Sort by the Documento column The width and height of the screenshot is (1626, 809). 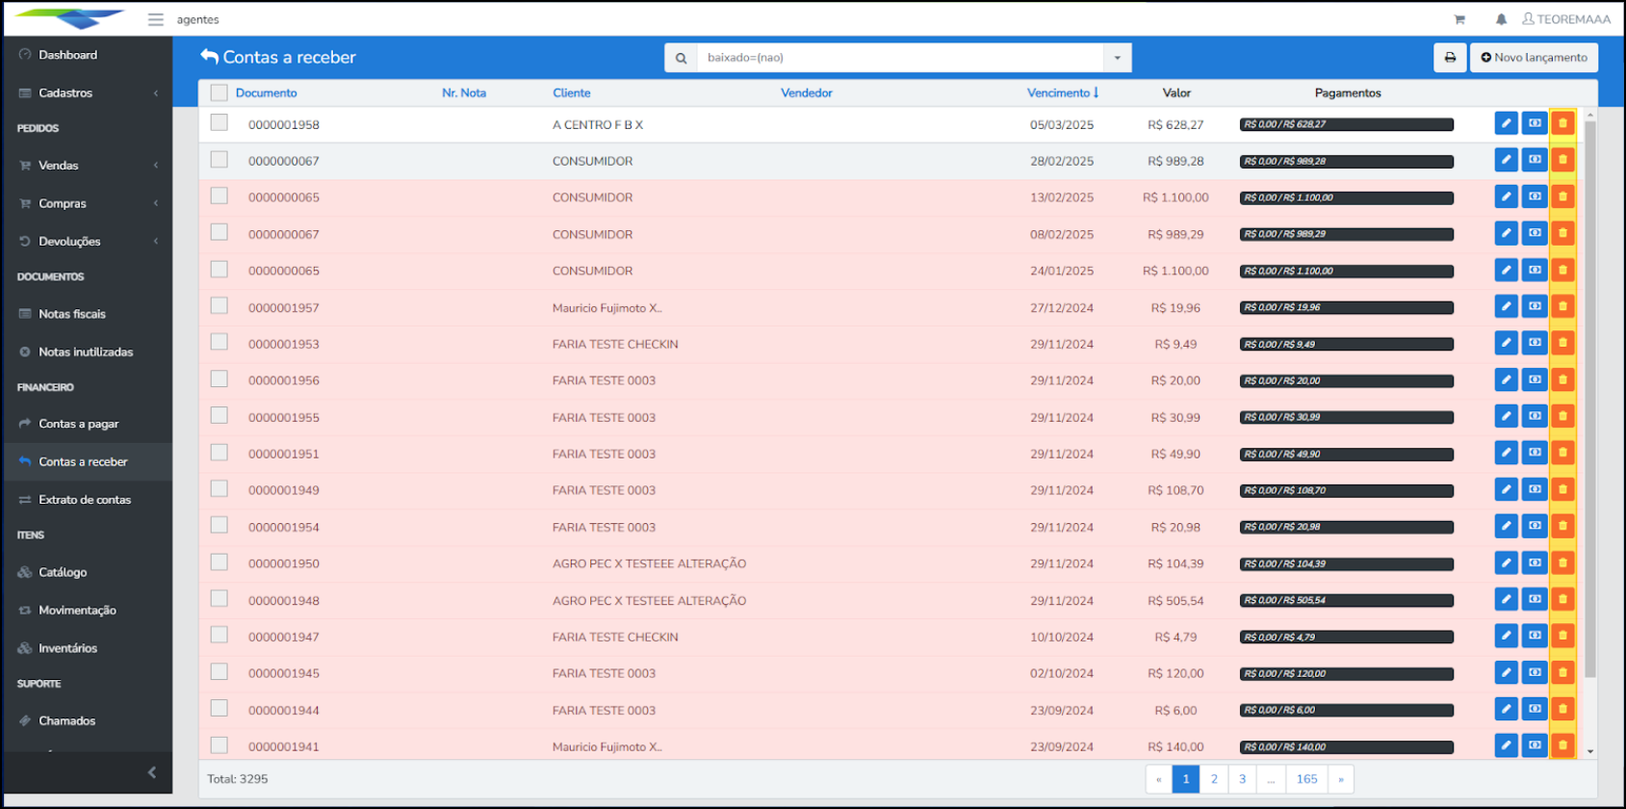point(266,92)
